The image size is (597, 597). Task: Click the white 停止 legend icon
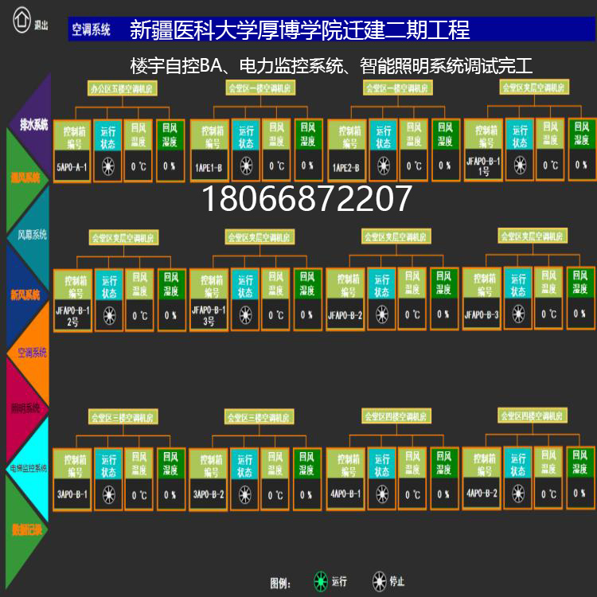(380, 581)
